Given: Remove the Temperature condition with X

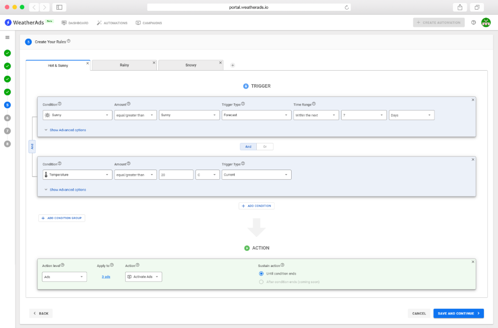Looking at the screenshot, I should pos(473,159).
